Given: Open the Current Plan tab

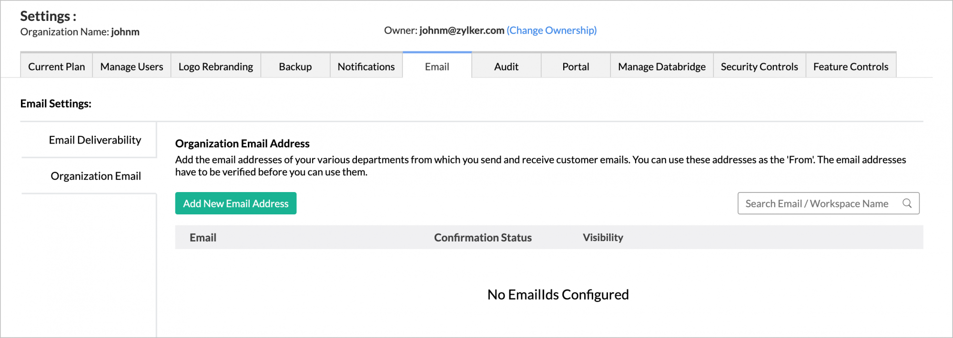Looking at the screenshot, I should click(x=56, y=66).
